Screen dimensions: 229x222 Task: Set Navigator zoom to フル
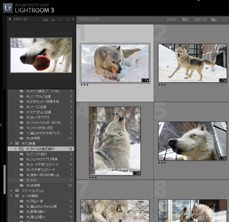pyautogui.click(x=53, y=20)
